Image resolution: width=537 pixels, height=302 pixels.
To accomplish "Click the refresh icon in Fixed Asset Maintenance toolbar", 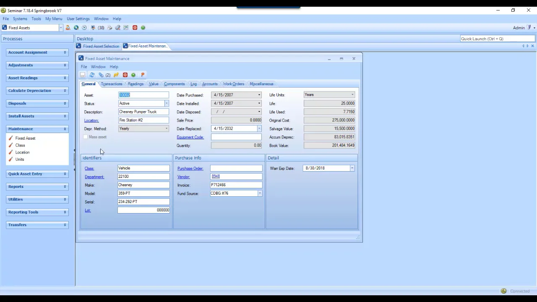I will [x=92, y=75].
